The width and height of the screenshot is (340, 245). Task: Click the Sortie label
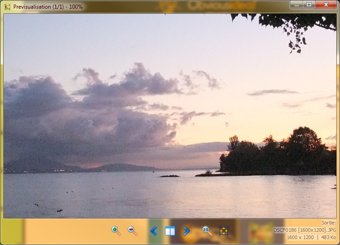[328, 223]
